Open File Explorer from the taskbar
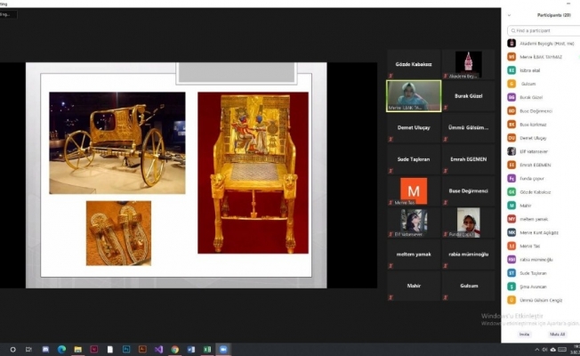580x356 pixels. tap(78, 349)
